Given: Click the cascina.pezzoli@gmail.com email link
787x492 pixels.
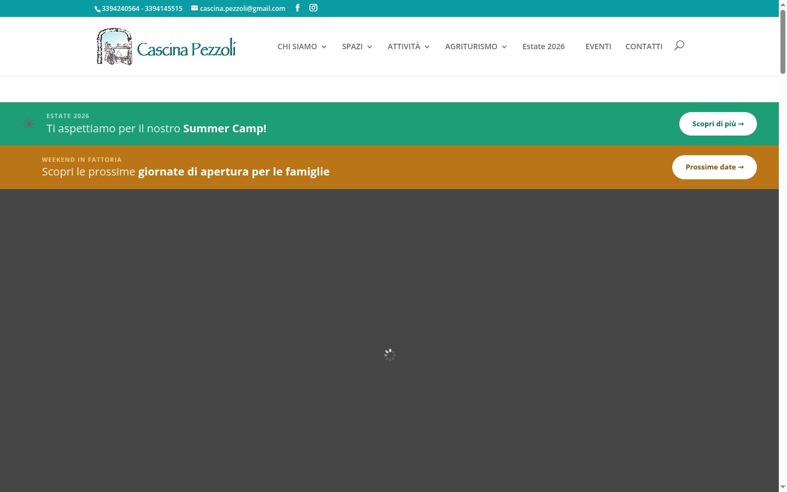Looking at the screenshot, I should coord(243,8).
